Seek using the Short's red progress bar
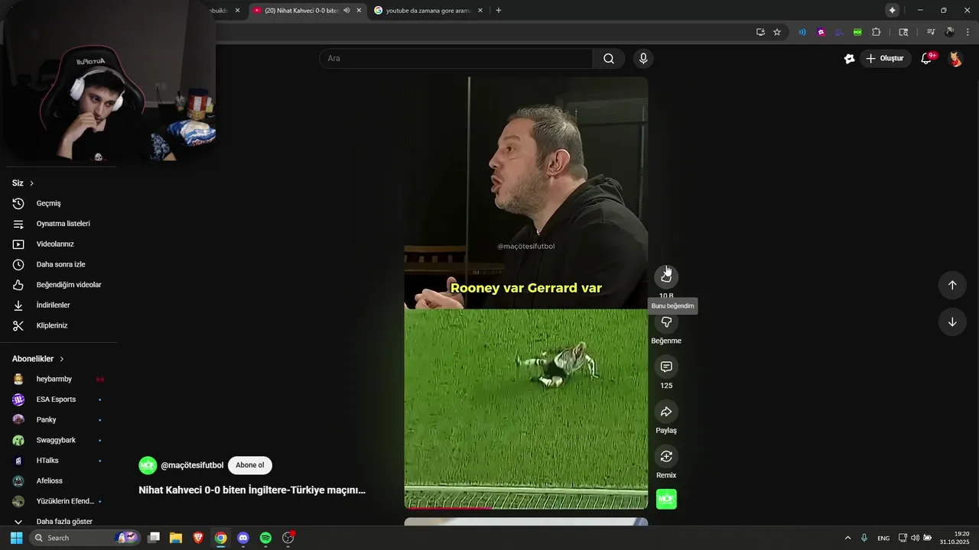Screen dimensions: 979x550 tap(525, 507)
